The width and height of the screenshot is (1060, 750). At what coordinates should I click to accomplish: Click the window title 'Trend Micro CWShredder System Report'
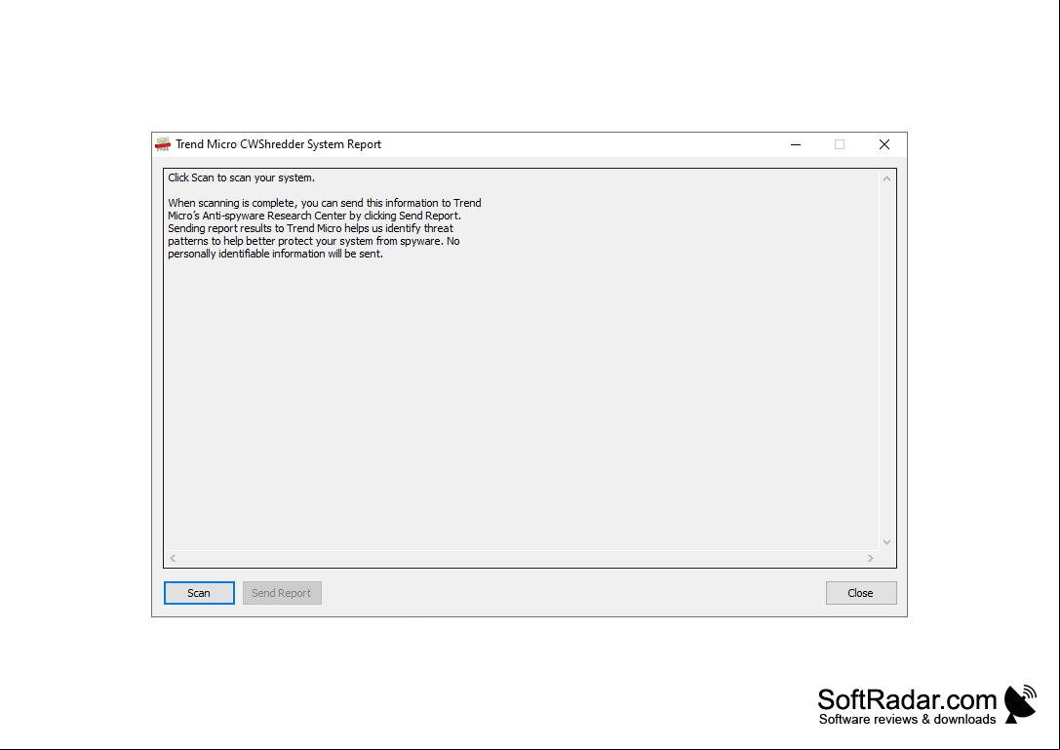tap(279, 144)
